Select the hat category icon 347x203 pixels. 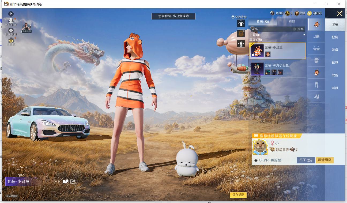pyautogui.click(x=316, y=37)
